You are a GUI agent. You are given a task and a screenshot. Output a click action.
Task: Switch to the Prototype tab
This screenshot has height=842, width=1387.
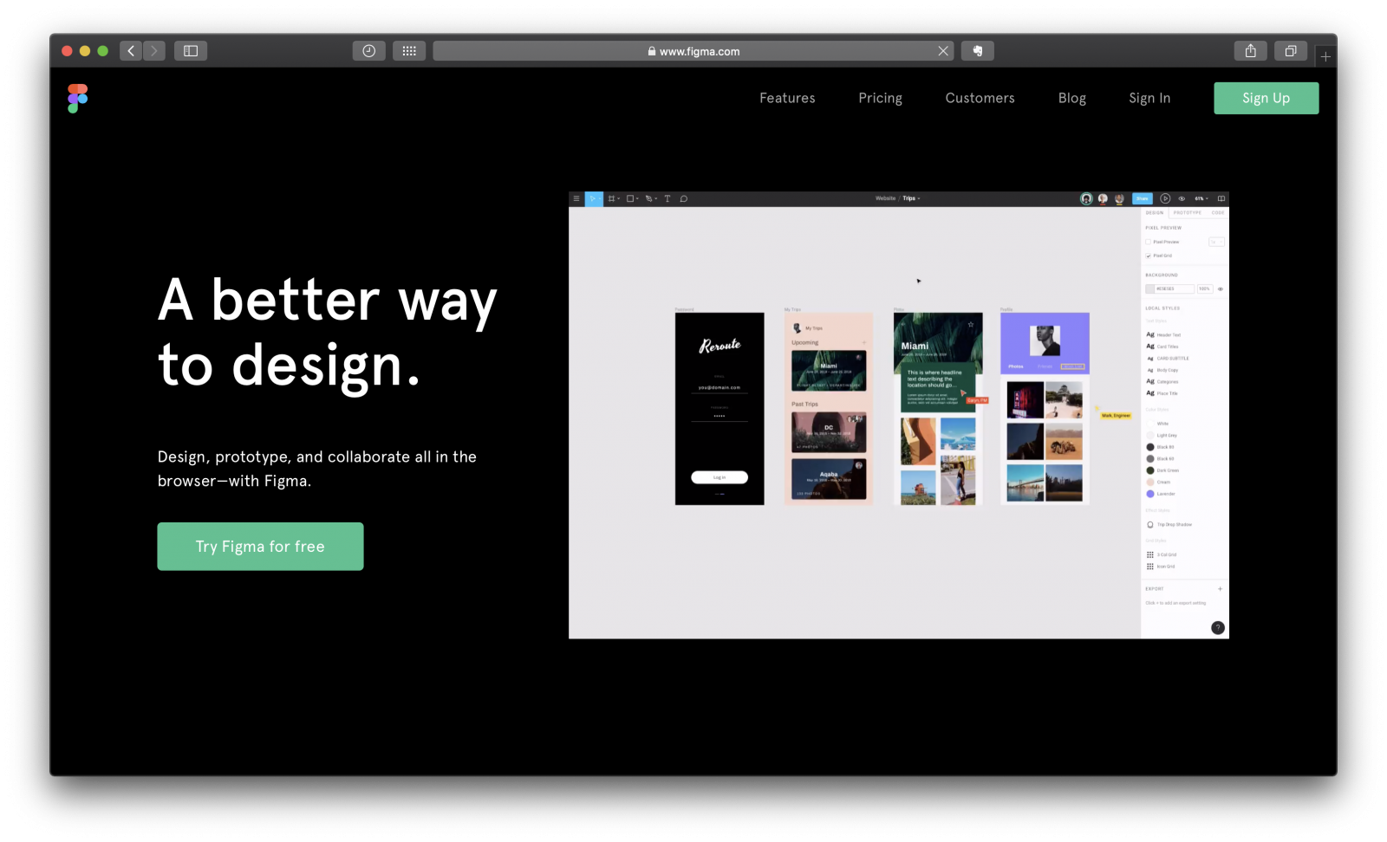point(1188,212)
